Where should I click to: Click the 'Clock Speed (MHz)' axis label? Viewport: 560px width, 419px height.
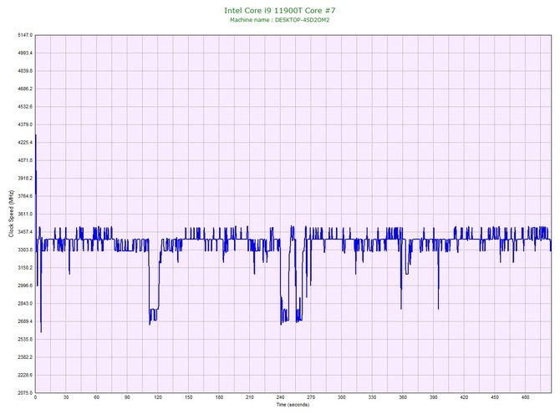click(11, 213)
